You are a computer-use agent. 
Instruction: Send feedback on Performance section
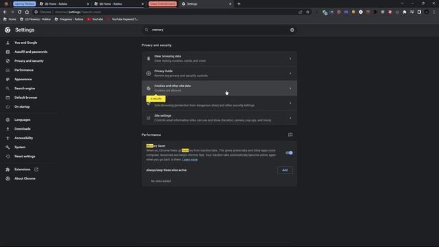290,134
